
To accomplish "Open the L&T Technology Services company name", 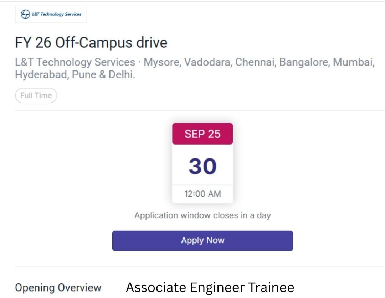I will [x=75, y=62].
